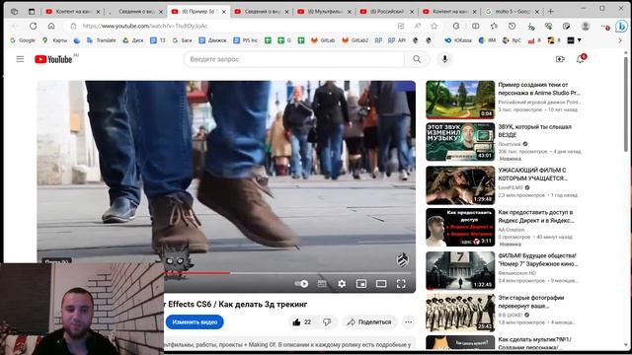
Task: Open the GitLab bookmark
Action: 323,40
